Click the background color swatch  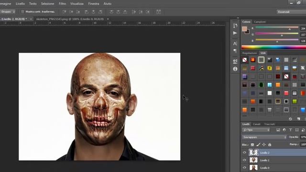click(x=247, y=32)
